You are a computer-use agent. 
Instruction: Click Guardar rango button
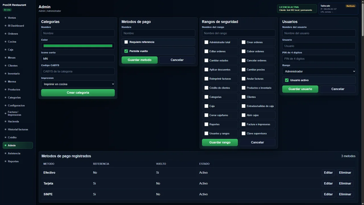(x=220, y=142)
